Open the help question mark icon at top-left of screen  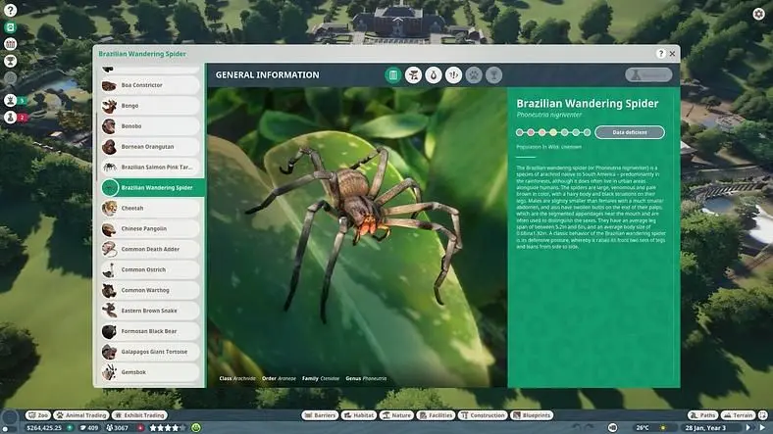click(10, 10)
